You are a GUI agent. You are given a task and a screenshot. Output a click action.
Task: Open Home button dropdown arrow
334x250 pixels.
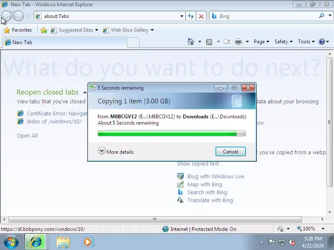[200, 42]
